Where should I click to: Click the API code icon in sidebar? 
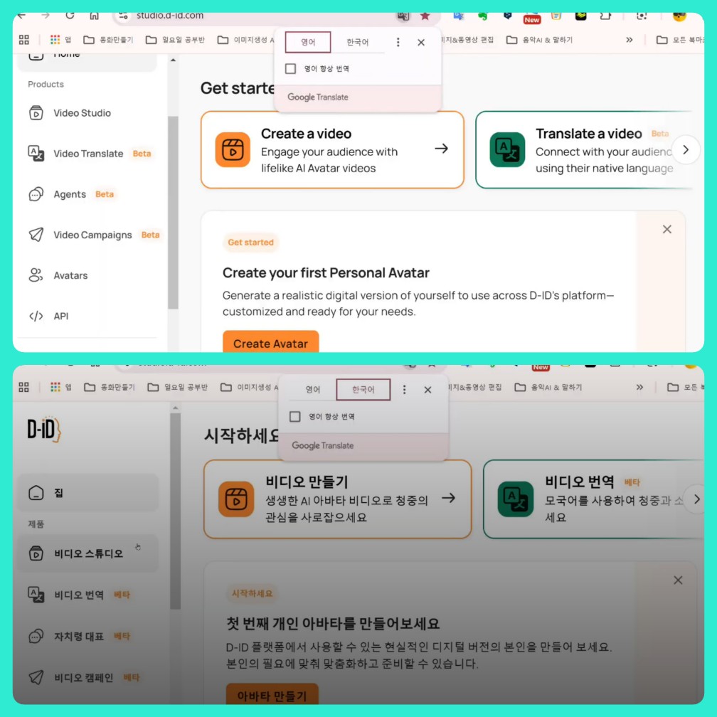coord(36,316)
